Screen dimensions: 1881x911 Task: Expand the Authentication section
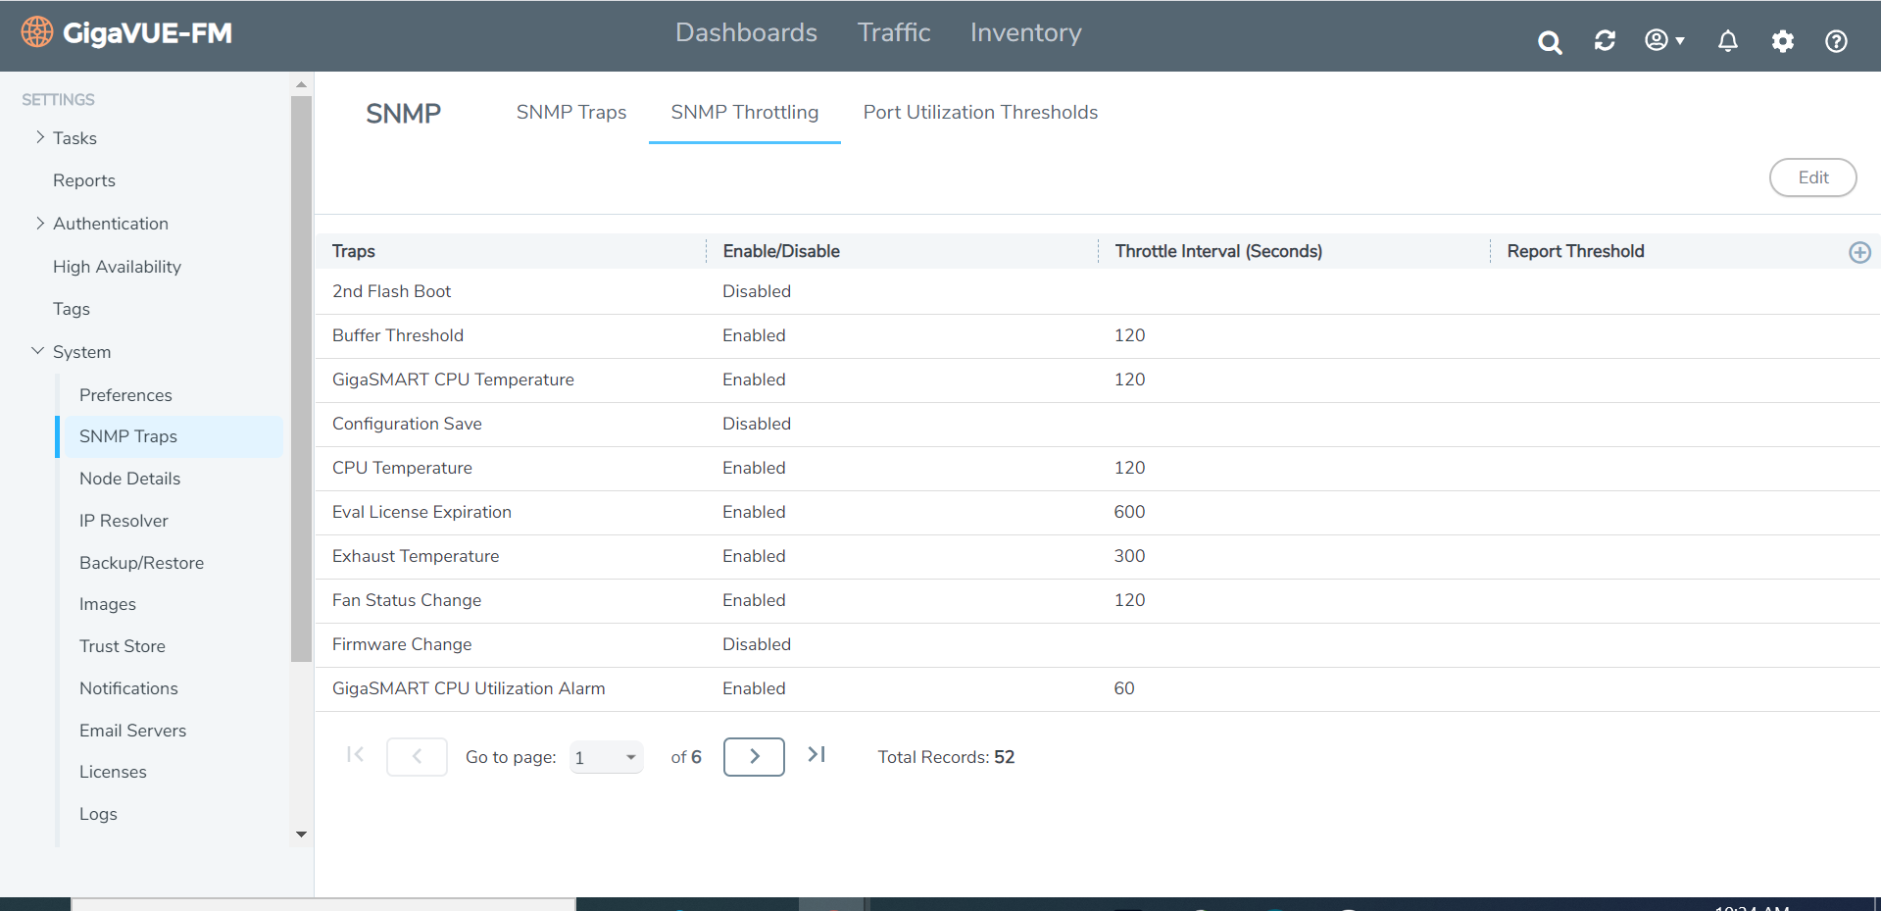[40, 224]
